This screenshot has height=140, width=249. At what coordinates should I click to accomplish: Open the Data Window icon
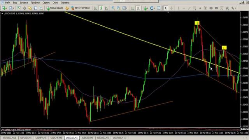pos(25,8)
